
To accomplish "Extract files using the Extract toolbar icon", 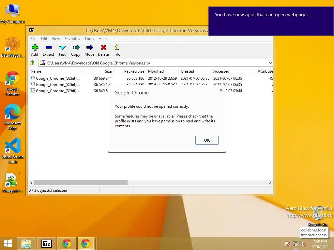I will 48,50.
